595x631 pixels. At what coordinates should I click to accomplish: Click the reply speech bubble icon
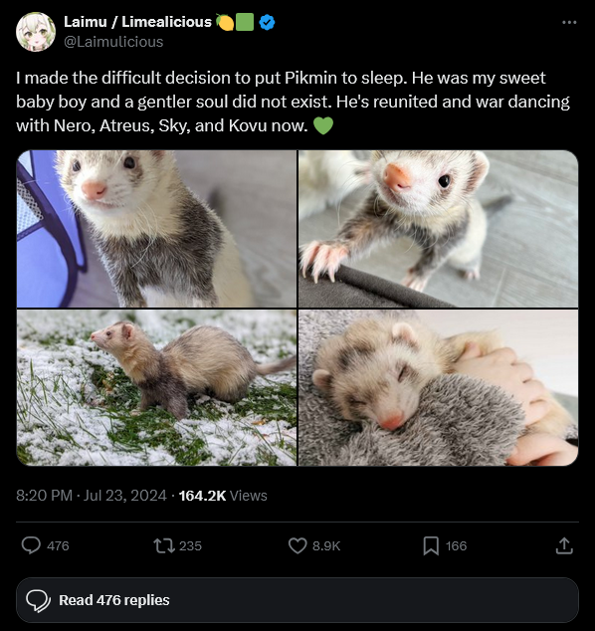tap(31, 545)
